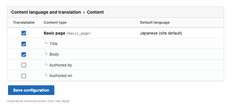Click the Save configuration button
The height and width of the screenshot is (109, 231).
[x=31, y=90]
